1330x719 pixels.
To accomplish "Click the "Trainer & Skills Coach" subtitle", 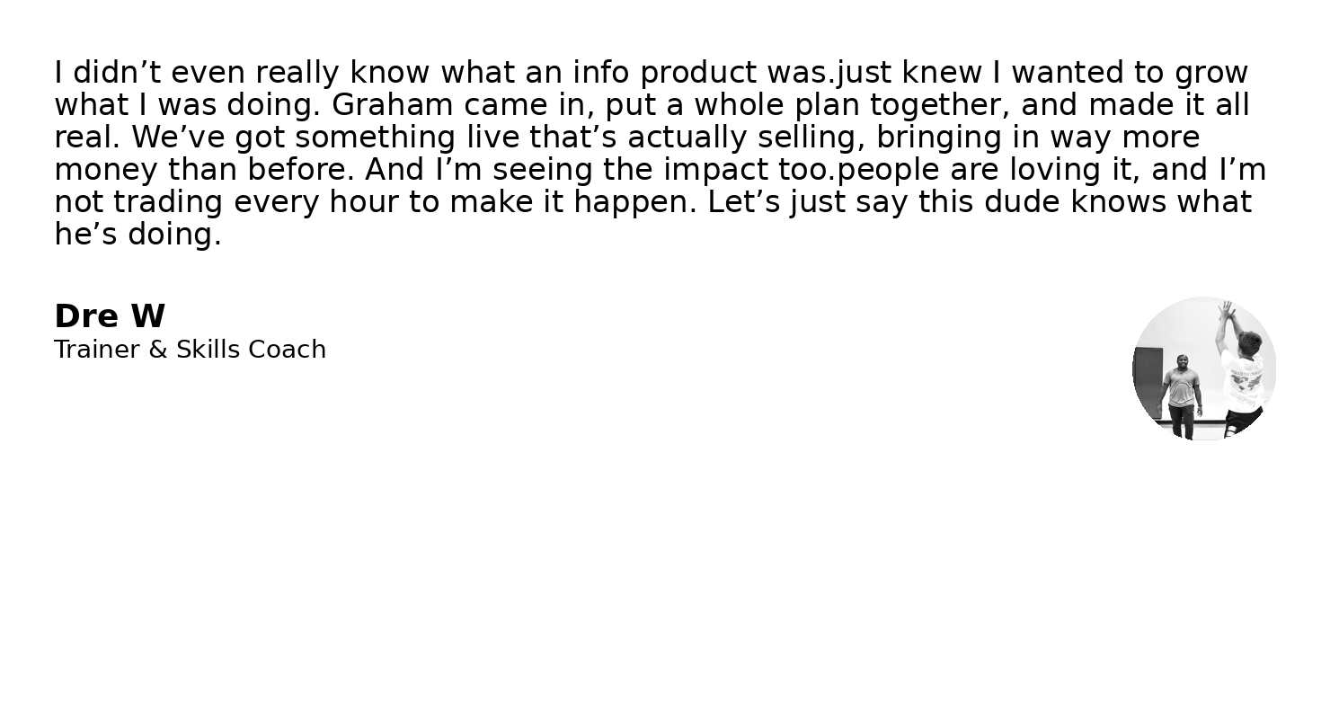I will [190, 350].
